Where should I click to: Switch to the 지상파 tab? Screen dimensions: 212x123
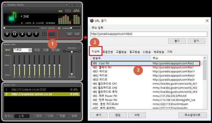(x=96, y=52)
